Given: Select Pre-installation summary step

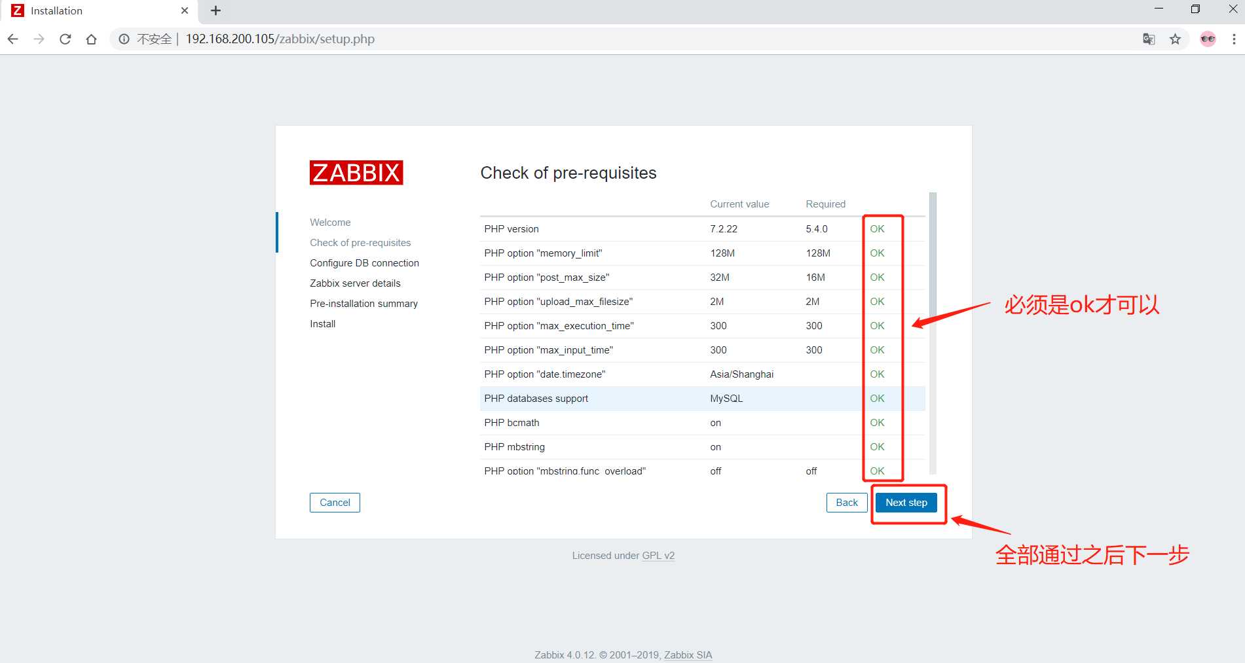Looking at the screenshot, I should coord(363,304).
